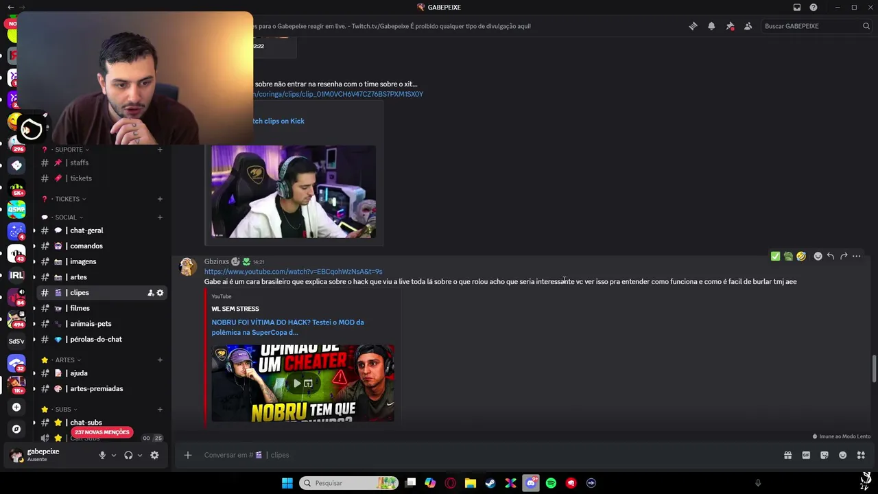878x494 pixels.
Task: Open the animais-pets channel
Action: tap(102, 324)
